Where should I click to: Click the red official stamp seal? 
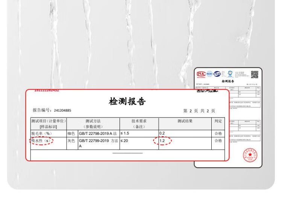250,155
